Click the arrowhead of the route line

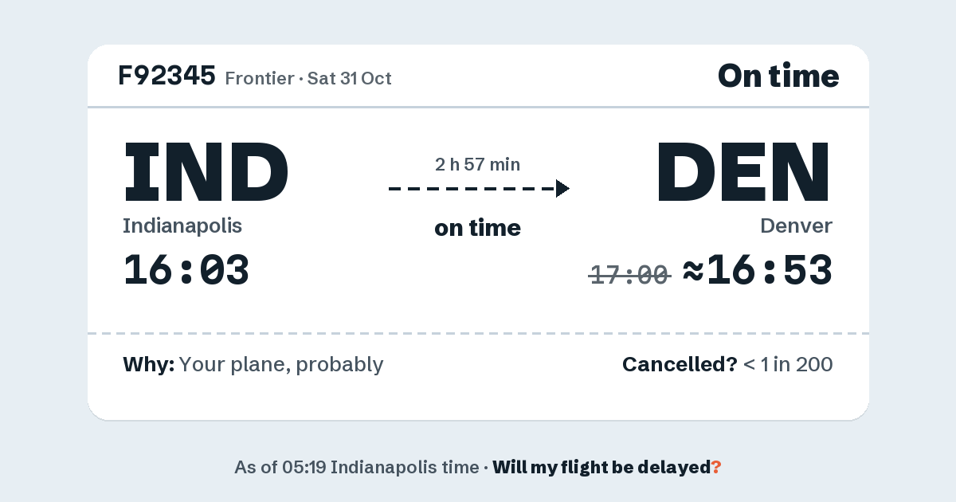click(562, 189)
